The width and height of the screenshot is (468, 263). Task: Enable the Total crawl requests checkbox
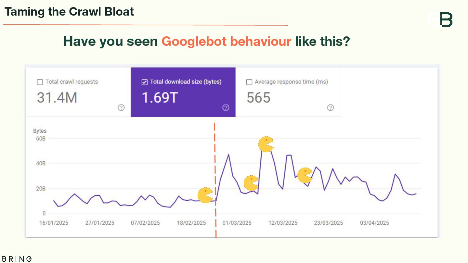tap(40, 82)
